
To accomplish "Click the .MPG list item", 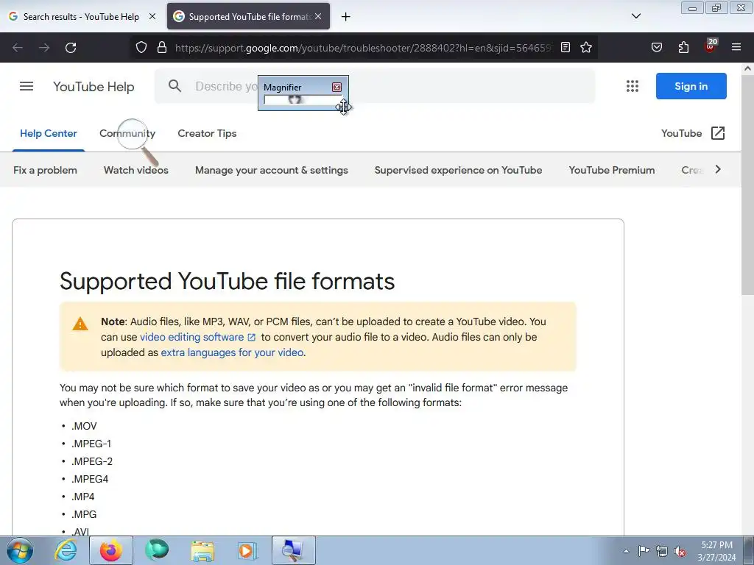I will pos(84,514).
